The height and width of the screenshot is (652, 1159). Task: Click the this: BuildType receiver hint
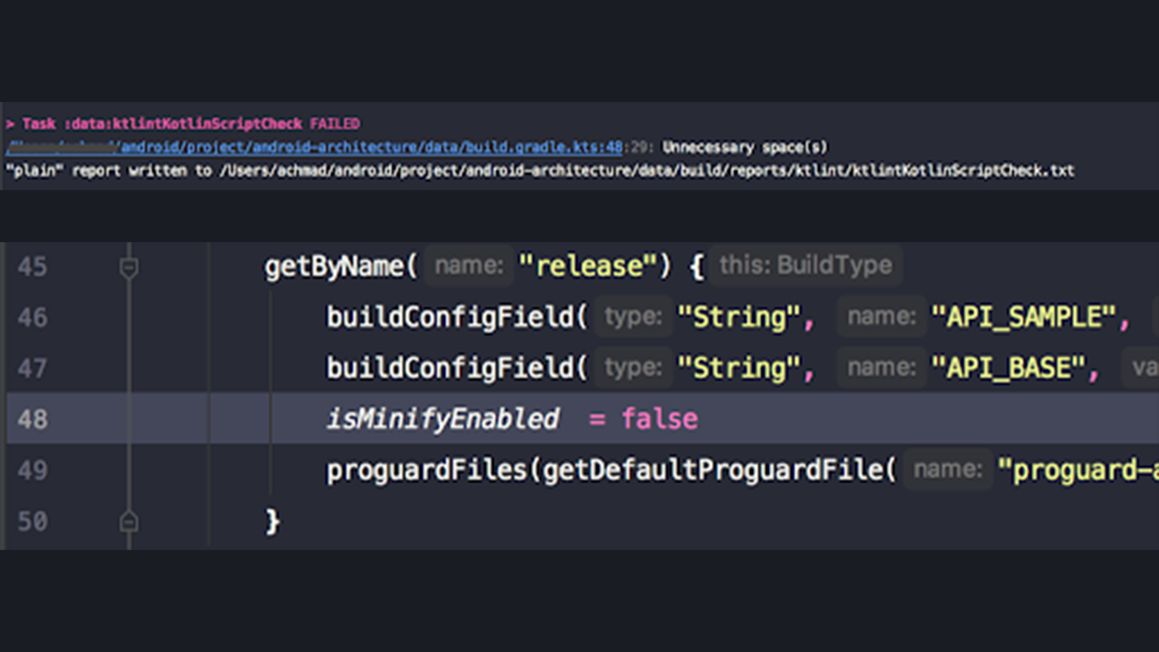click(x=805, y=264)
